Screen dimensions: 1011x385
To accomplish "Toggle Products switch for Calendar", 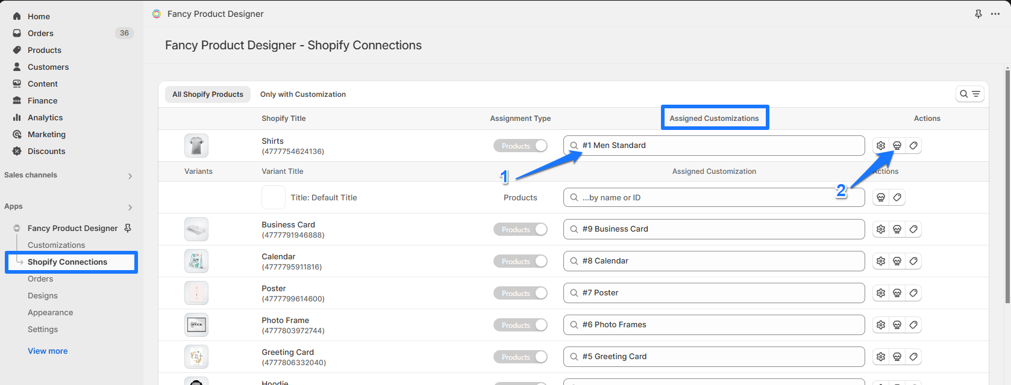I will click(521, 261).
